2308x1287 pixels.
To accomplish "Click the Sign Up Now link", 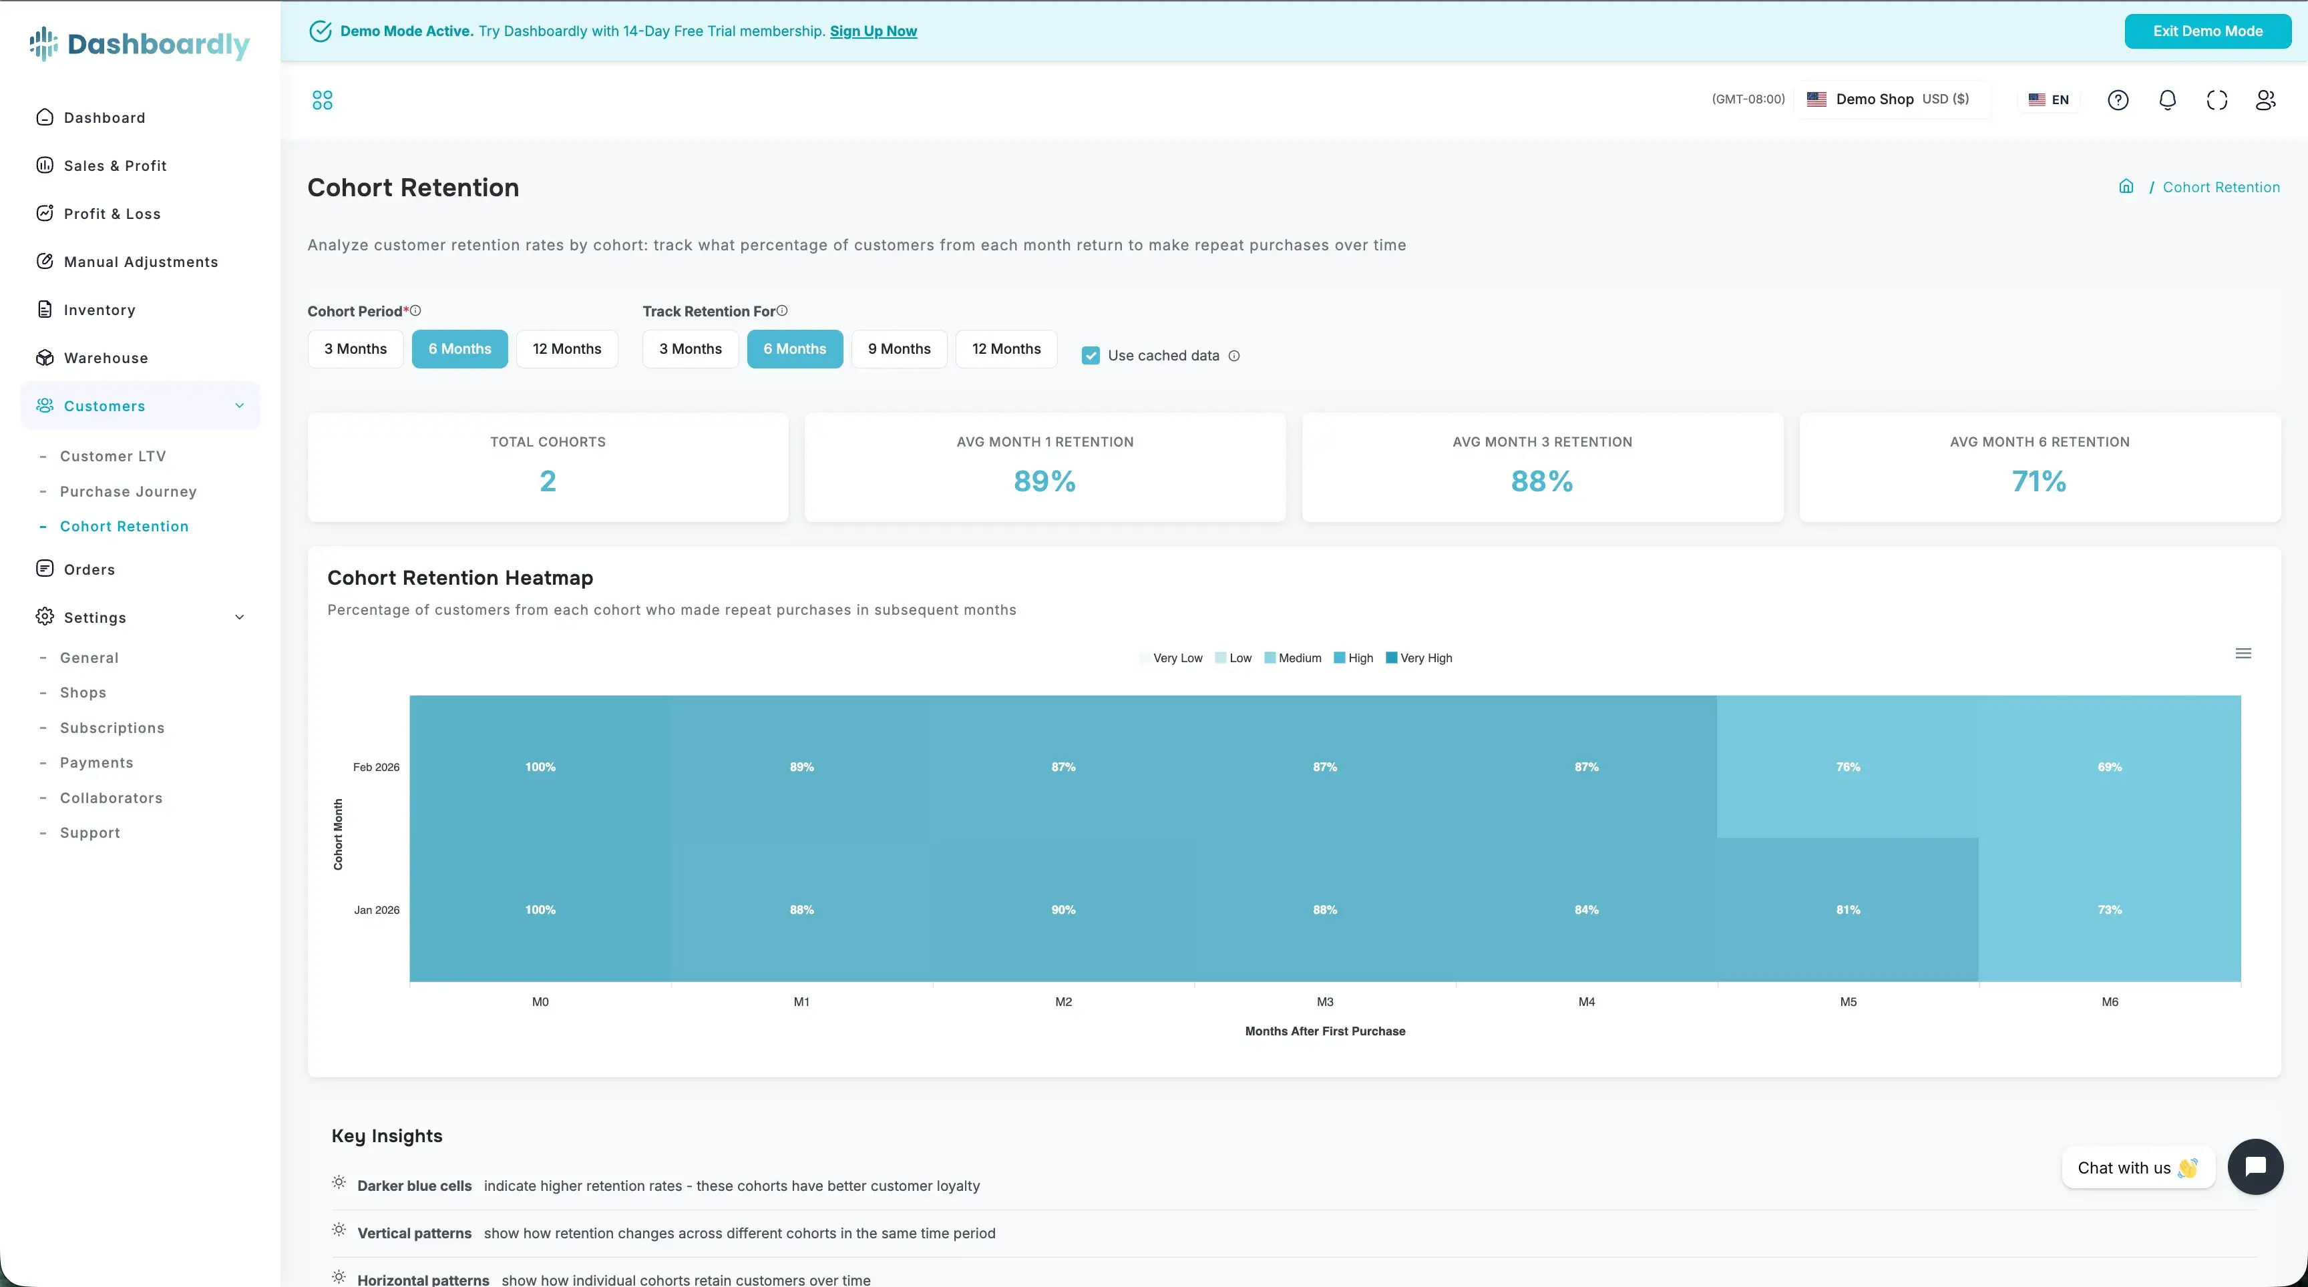I will coord(873,31).
